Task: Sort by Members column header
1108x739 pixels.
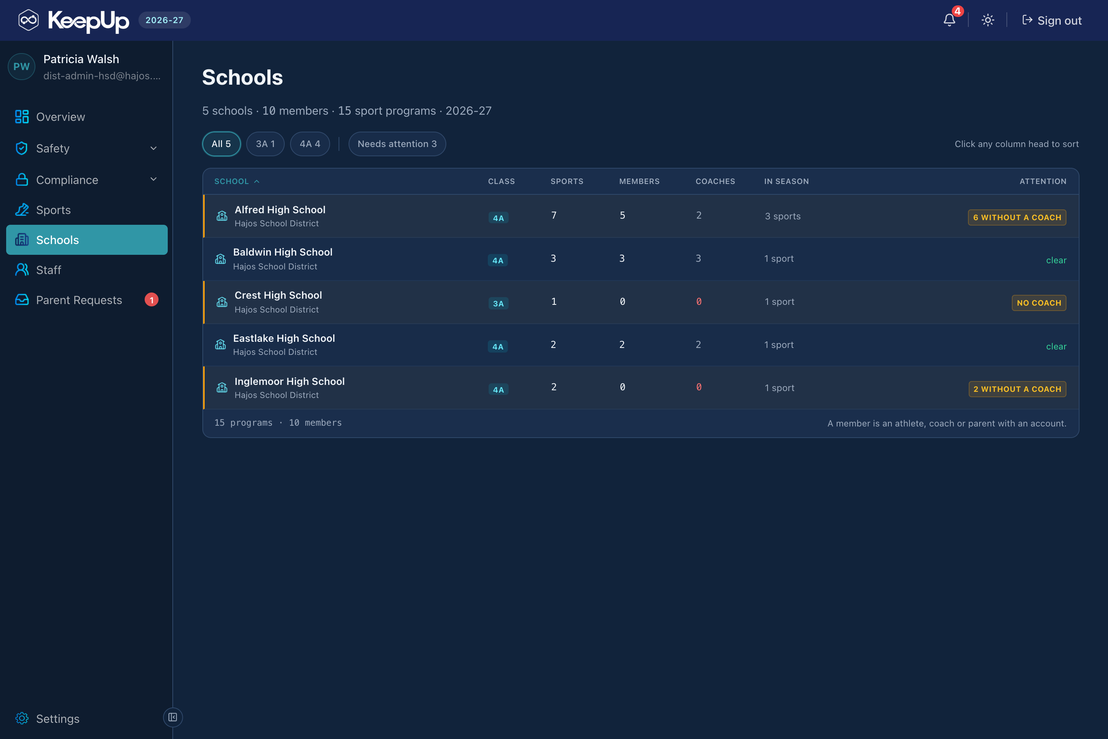Action: [639, 181]
